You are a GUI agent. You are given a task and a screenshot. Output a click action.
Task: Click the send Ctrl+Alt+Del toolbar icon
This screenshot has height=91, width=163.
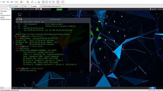pos(28,2)
